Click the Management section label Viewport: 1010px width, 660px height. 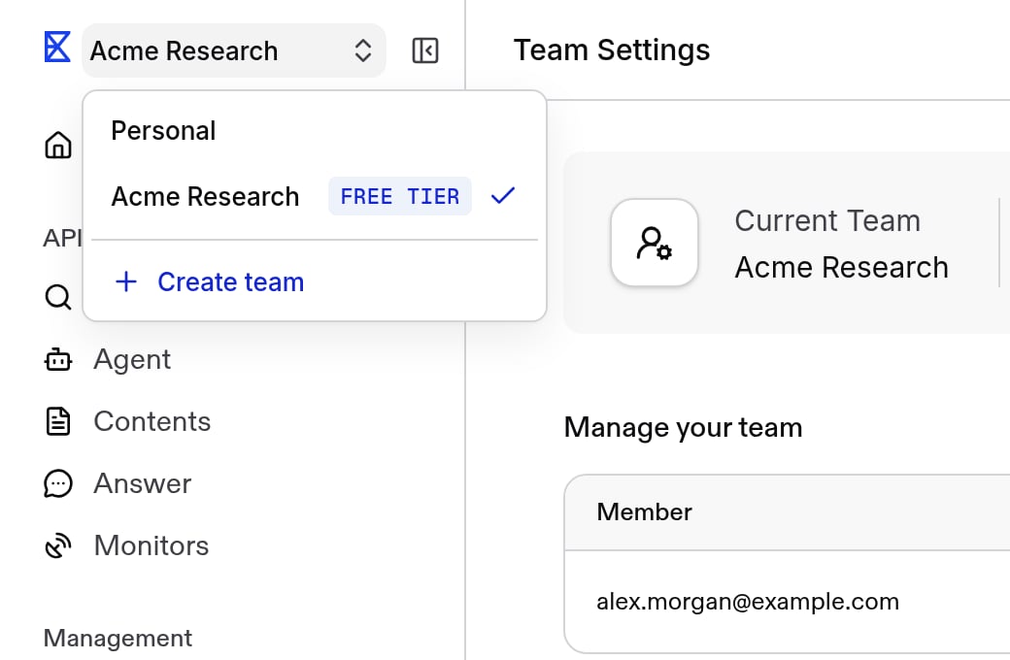pos(118,638)
